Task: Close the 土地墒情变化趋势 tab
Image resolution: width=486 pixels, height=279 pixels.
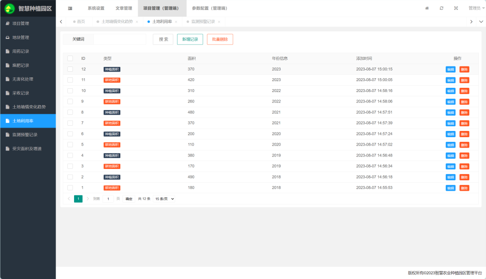Action: [137, 22]
